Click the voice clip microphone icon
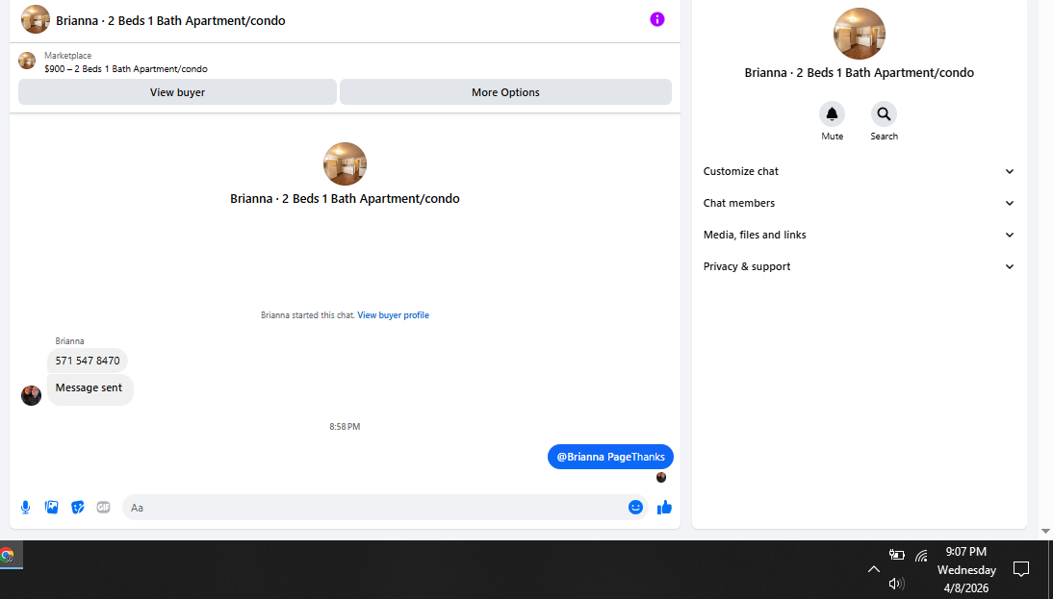Screen dimensions: 1053x599 click(26, 507)
